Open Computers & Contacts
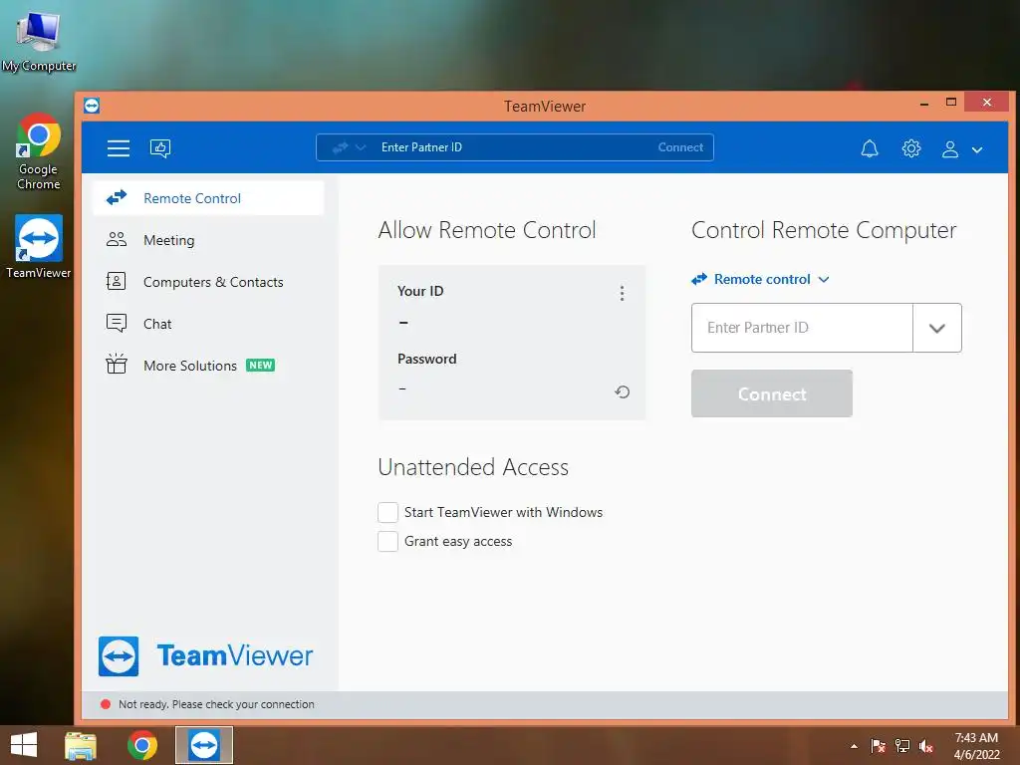The height and width of the screenshot is (765, 1020). (x=208, y=282)
